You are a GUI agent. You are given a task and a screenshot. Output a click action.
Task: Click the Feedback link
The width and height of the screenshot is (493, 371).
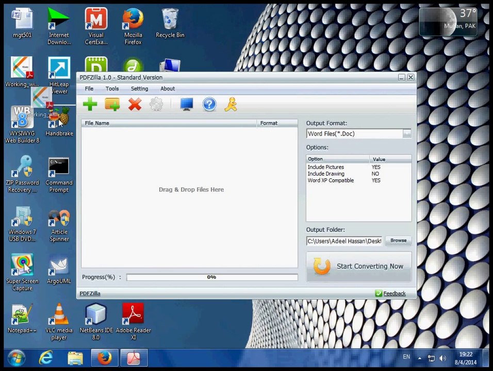tap(395, 293)
